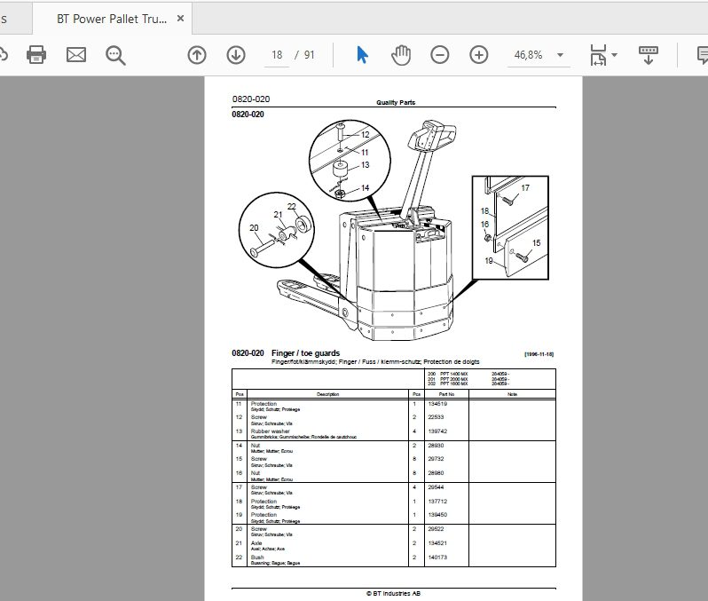
Task: Click part number 139450 in table
Action: [x=437, y=515]
